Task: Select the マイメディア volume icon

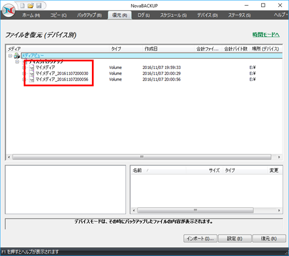Action: click(32, 67)
